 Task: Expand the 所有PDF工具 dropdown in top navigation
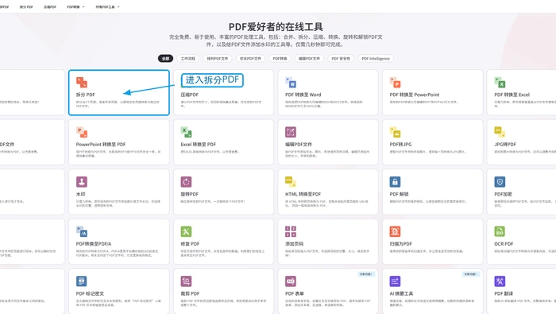coord(107,6)
